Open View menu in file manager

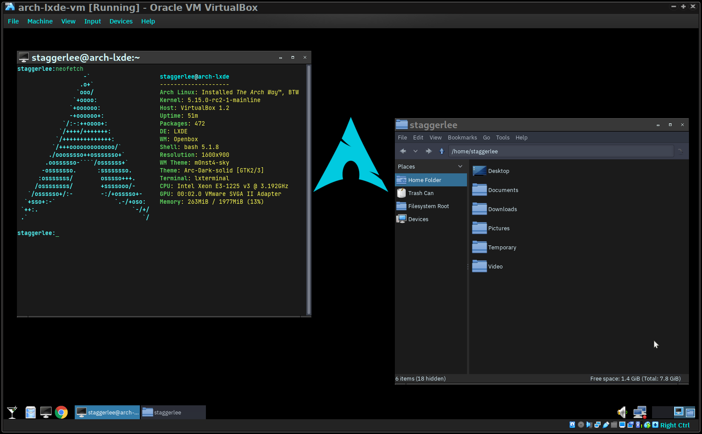(436, 138)
